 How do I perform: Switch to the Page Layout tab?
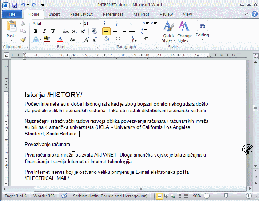81,14
